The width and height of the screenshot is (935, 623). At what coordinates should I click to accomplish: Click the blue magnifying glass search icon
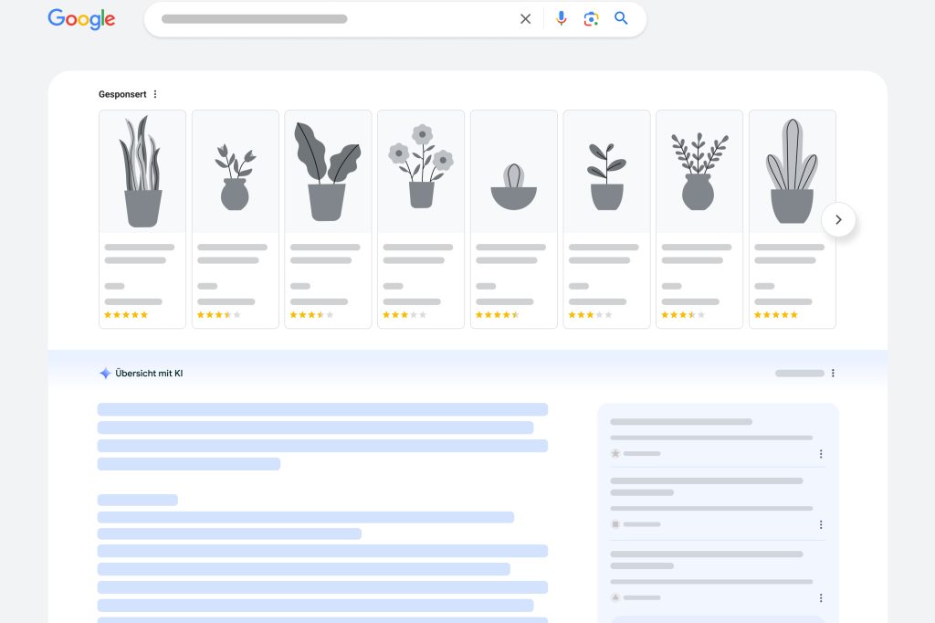point(621,19)
